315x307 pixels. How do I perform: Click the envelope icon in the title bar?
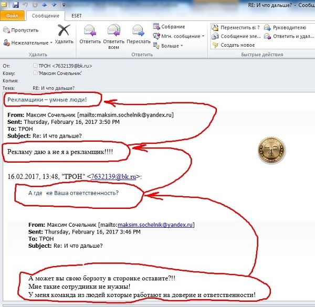[4, 4]
